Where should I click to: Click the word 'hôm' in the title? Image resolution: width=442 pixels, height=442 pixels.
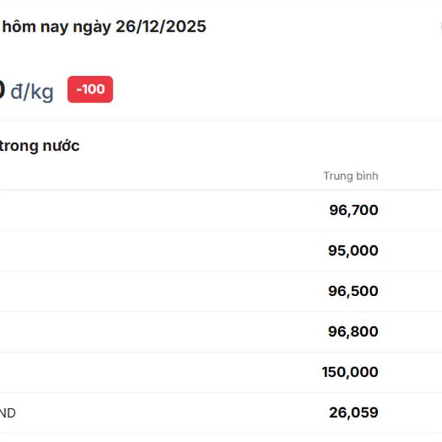tap(21, 27)
